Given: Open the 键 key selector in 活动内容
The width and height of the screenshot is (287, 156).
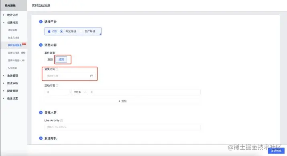Looking at the screenshot, I should (58, 92).
